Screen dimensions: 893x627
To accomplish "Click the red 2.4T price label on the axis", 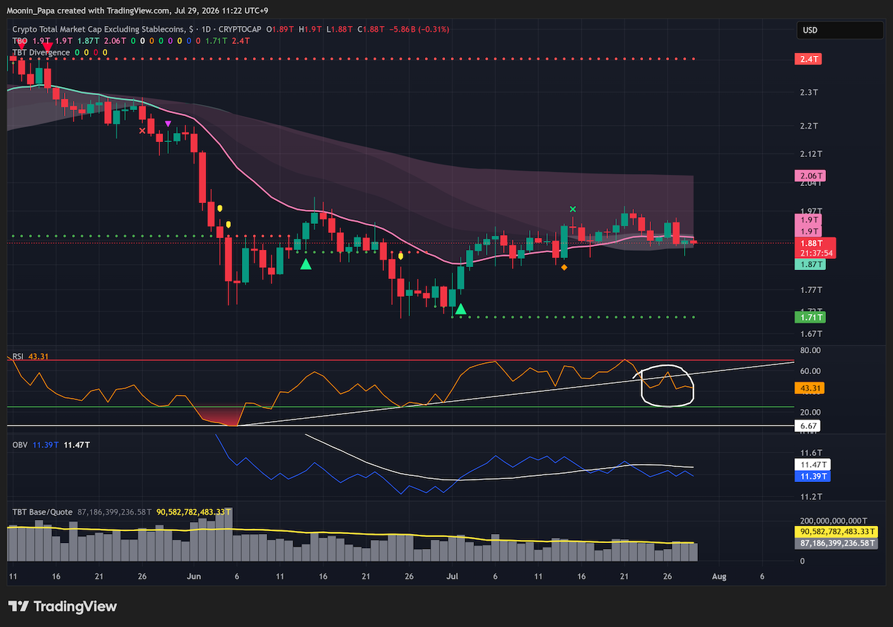I will 809,59.
